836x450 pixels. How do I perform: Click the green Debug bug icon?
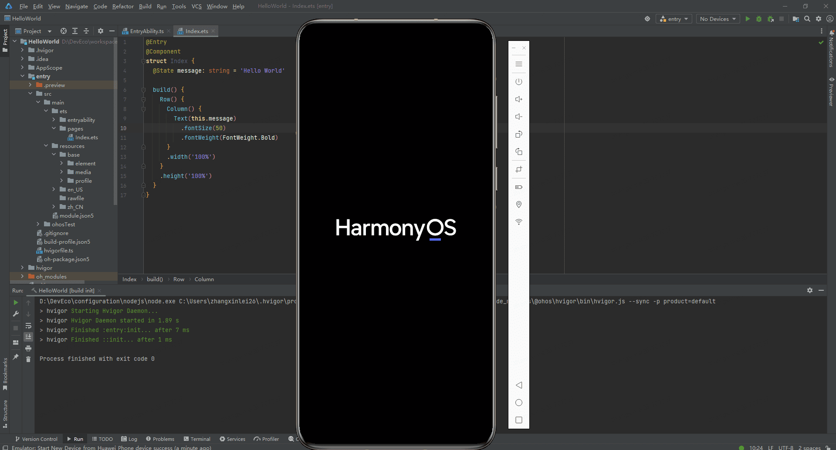759,19
